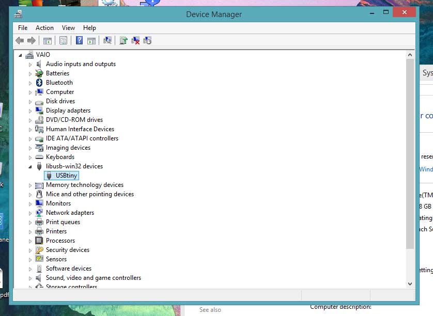The image size is (433, 316).
Task: Open the View menu
Action: (x=68, y=28)
